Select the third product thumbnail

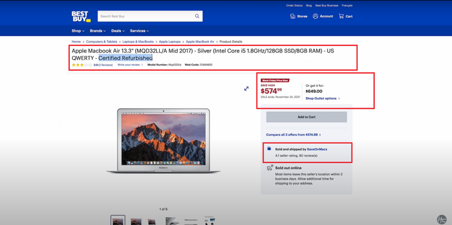(152, 221)
